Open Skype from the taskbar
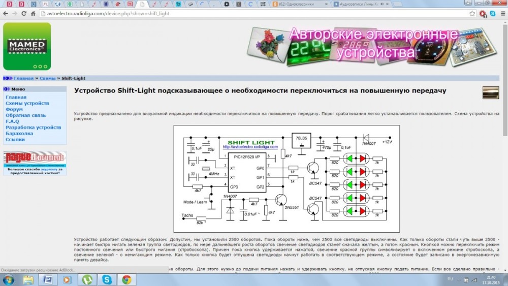 pyautogui.click(x=107, y=279)
